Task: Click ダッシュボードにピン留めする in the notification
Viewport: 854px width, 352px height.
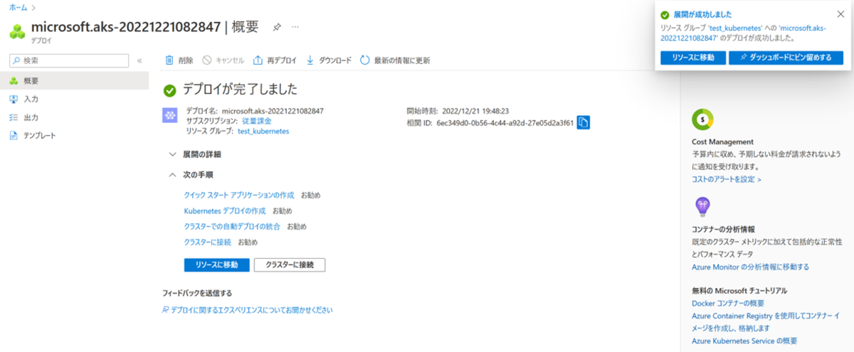Action: [786, 58]
